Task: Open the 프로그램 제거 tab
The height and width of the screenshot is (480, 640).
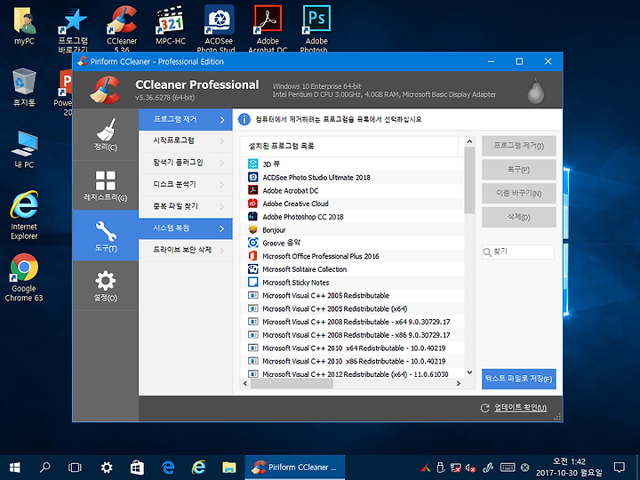Action: point(186,120)
